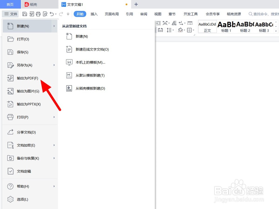279x209 pixels.
Task: Click the undo arrow icon
Action: 52,14
